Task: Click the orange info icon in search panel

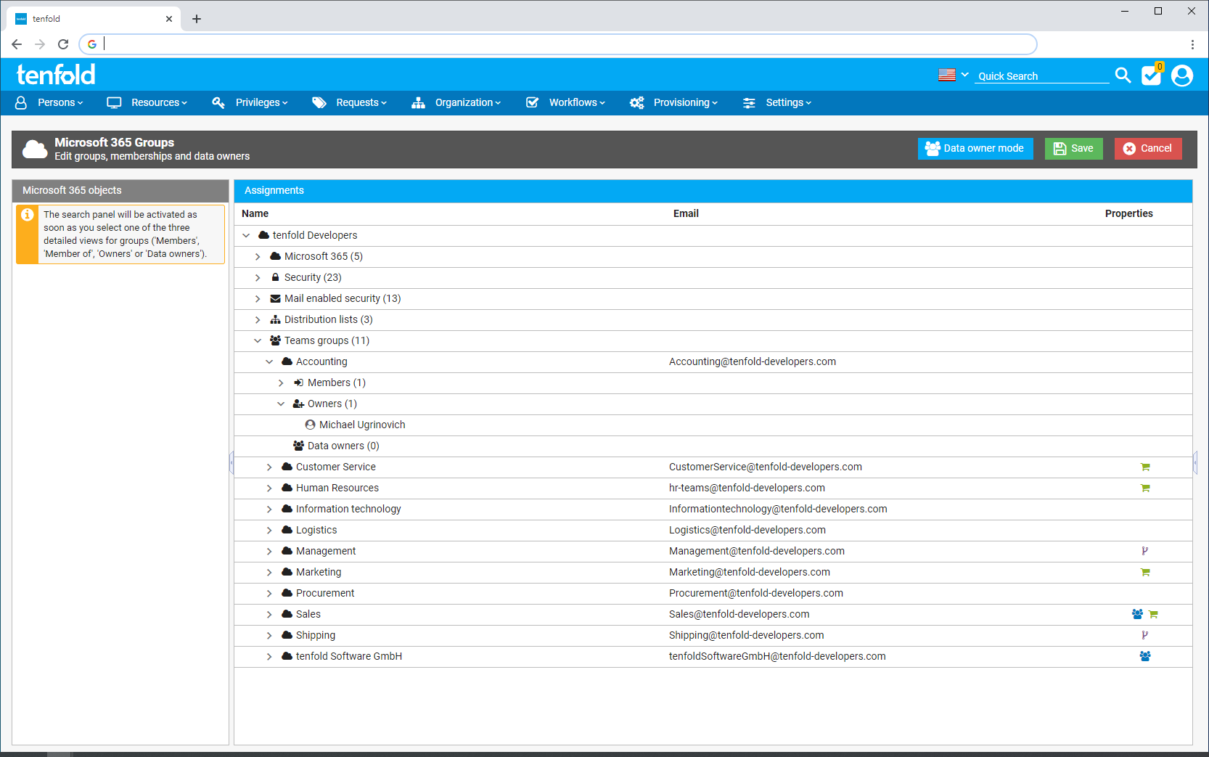Action: 28,215
